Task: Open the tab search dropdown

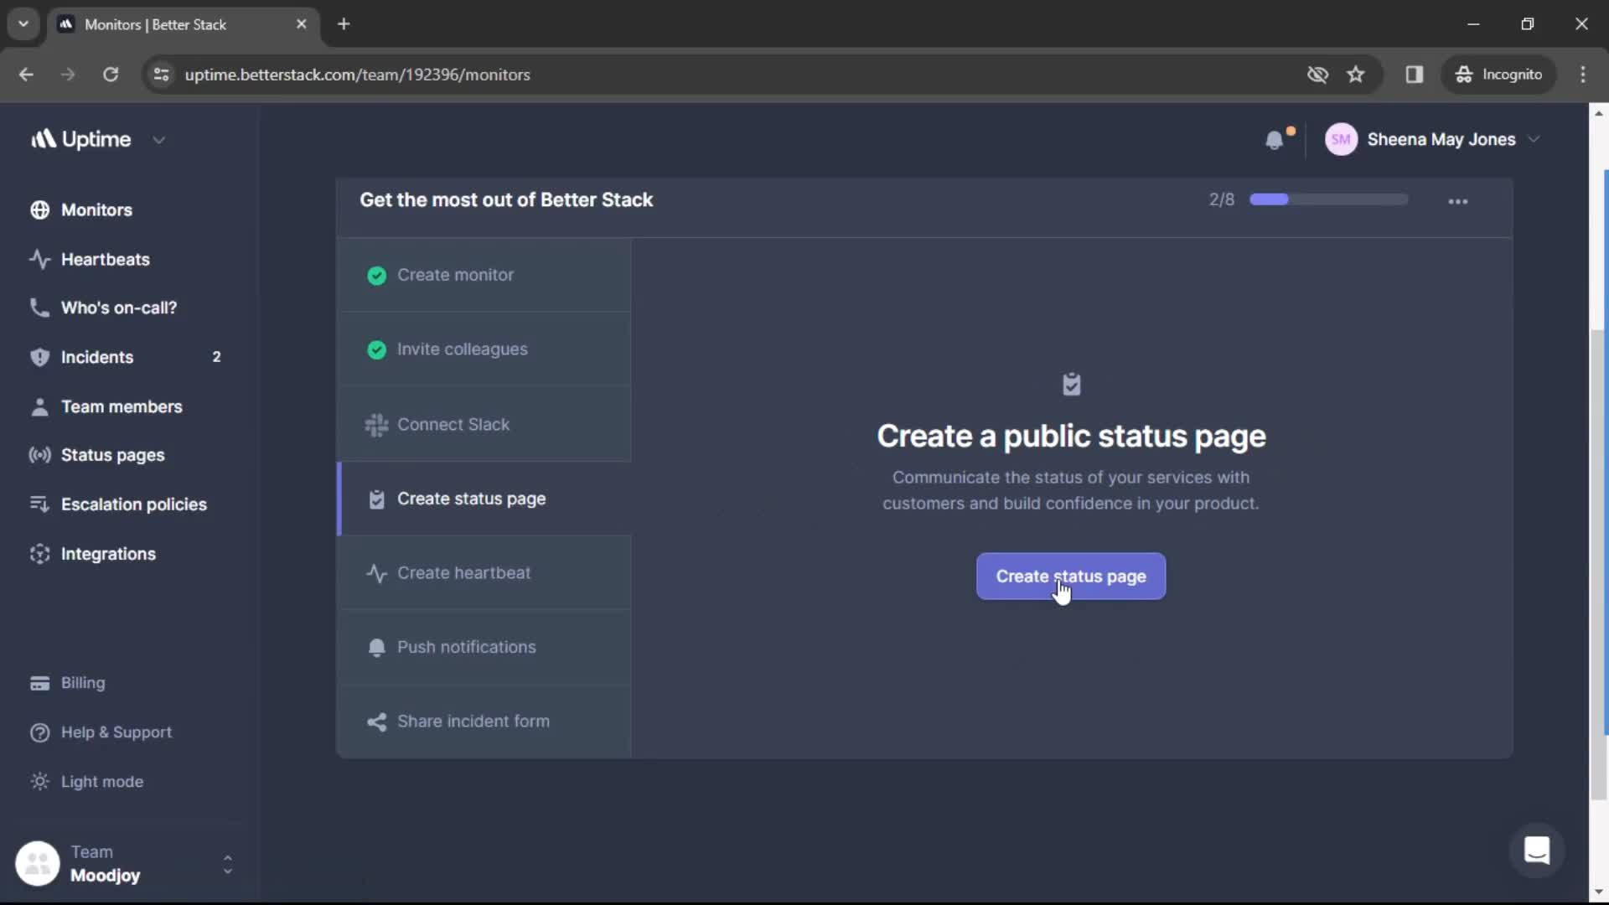Action: pyautogui.click(x=23, y=24)
